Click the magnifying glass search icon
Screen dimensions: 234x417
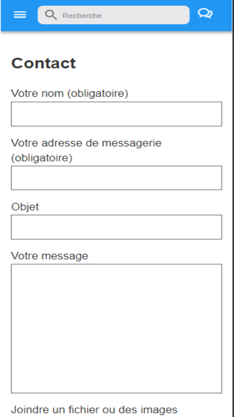pyautogui.click(x=51, y=15)
